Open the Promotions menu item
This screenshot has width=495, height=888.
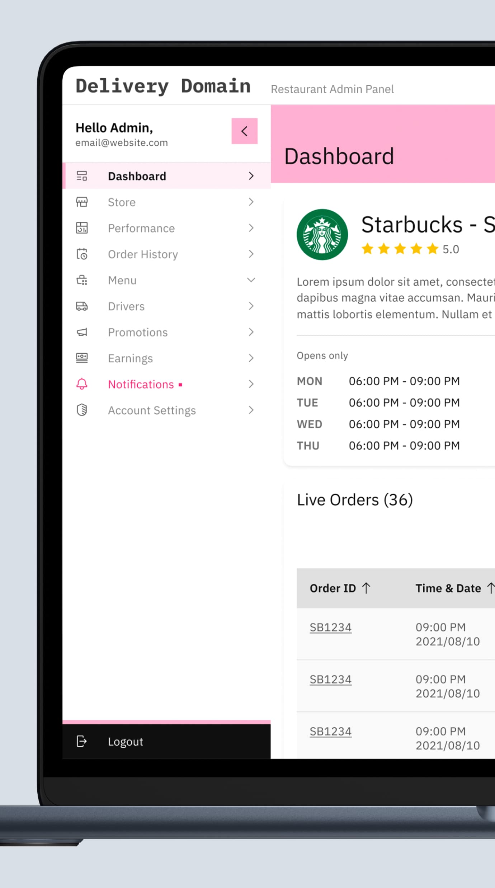(166, 332)
